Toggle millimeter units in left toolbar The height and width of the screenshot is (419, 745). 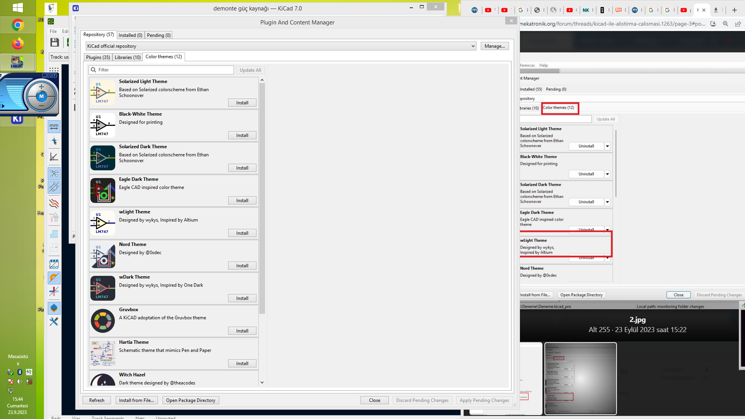pyautogui.click(x=54, y=126)
